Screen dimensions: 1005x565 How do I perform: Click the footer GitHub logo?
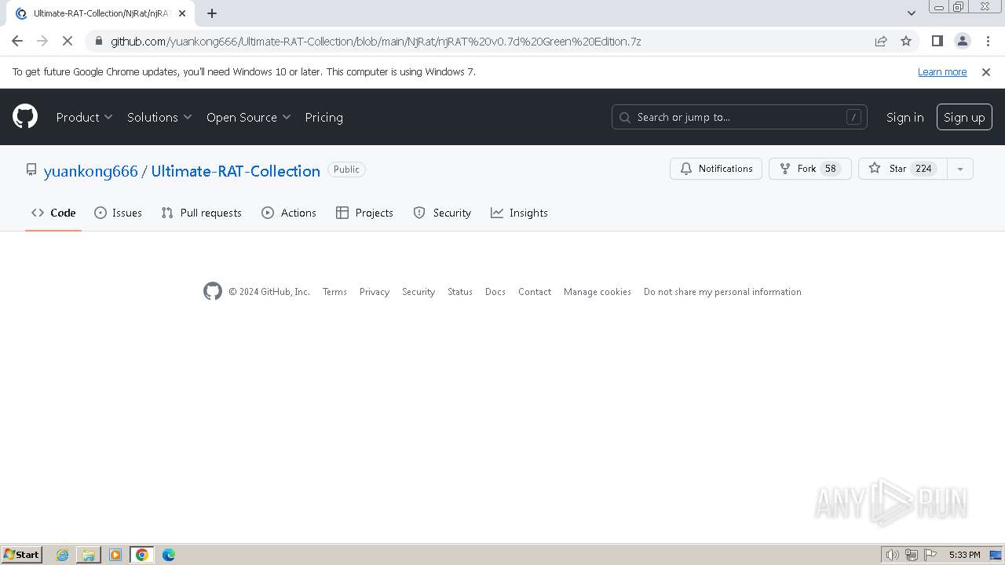(x=213, y=291)
